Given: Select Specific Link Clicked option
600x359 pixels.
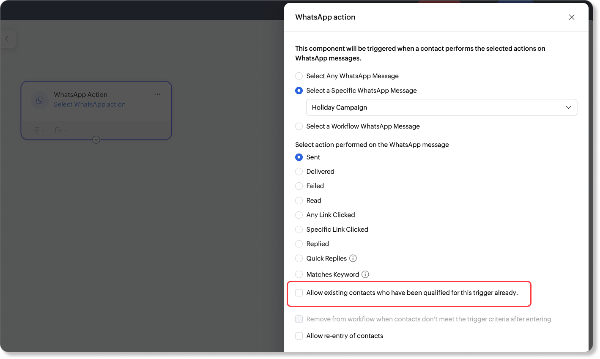Looking at the screenshot, I should 299,230.
